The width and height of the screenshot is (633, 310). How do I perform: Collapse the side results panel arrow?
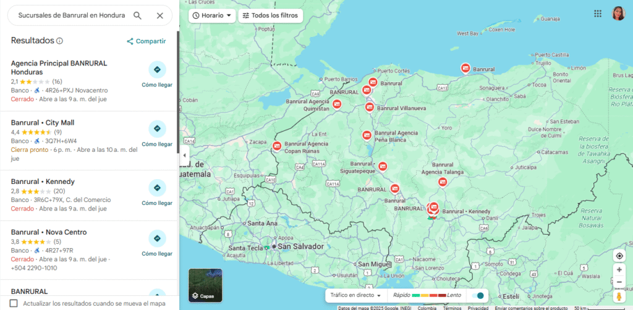[x=184, y=155]
